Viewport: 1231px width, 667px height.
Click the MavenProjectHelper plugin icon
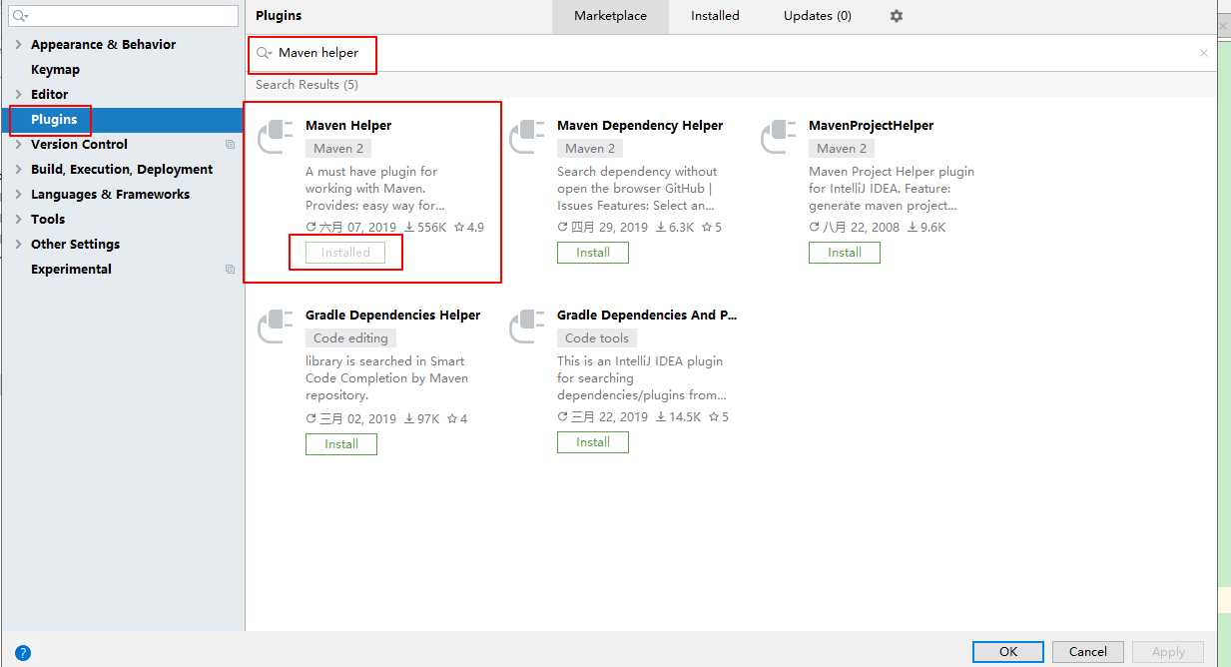779,137
